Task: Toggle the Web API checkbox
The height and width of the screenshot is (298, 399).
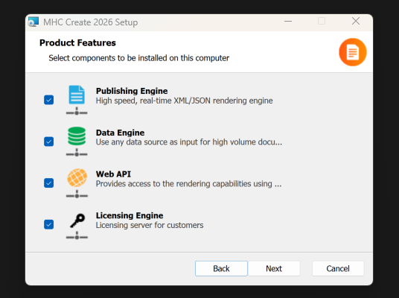Action: (x=48, y=183)
